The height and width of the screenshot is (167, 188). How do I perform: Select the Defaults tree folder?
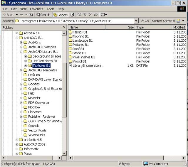(x=34, y=75)
